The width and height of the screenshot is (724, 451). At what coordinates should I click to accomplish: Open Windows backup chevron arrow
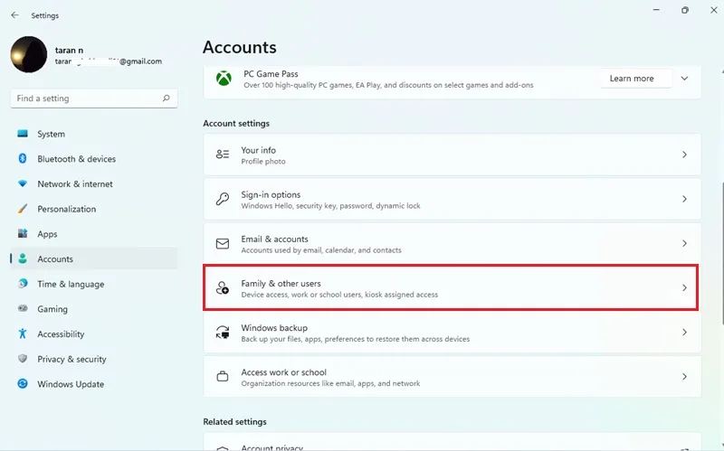pyautogui.click(x=685, y=332)
